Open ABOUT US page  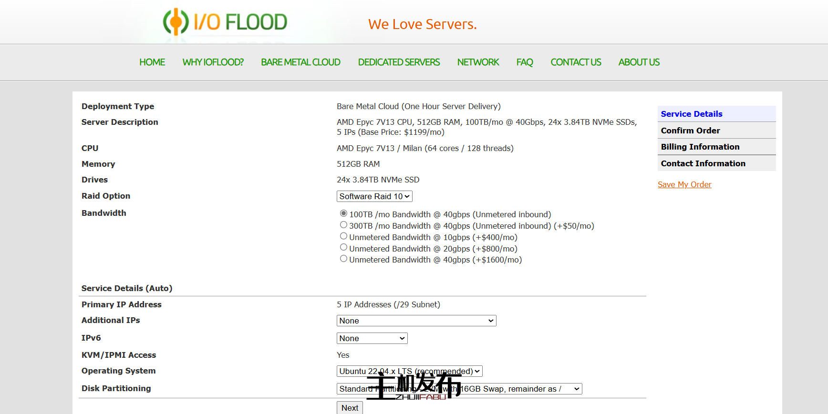[639, 62]
